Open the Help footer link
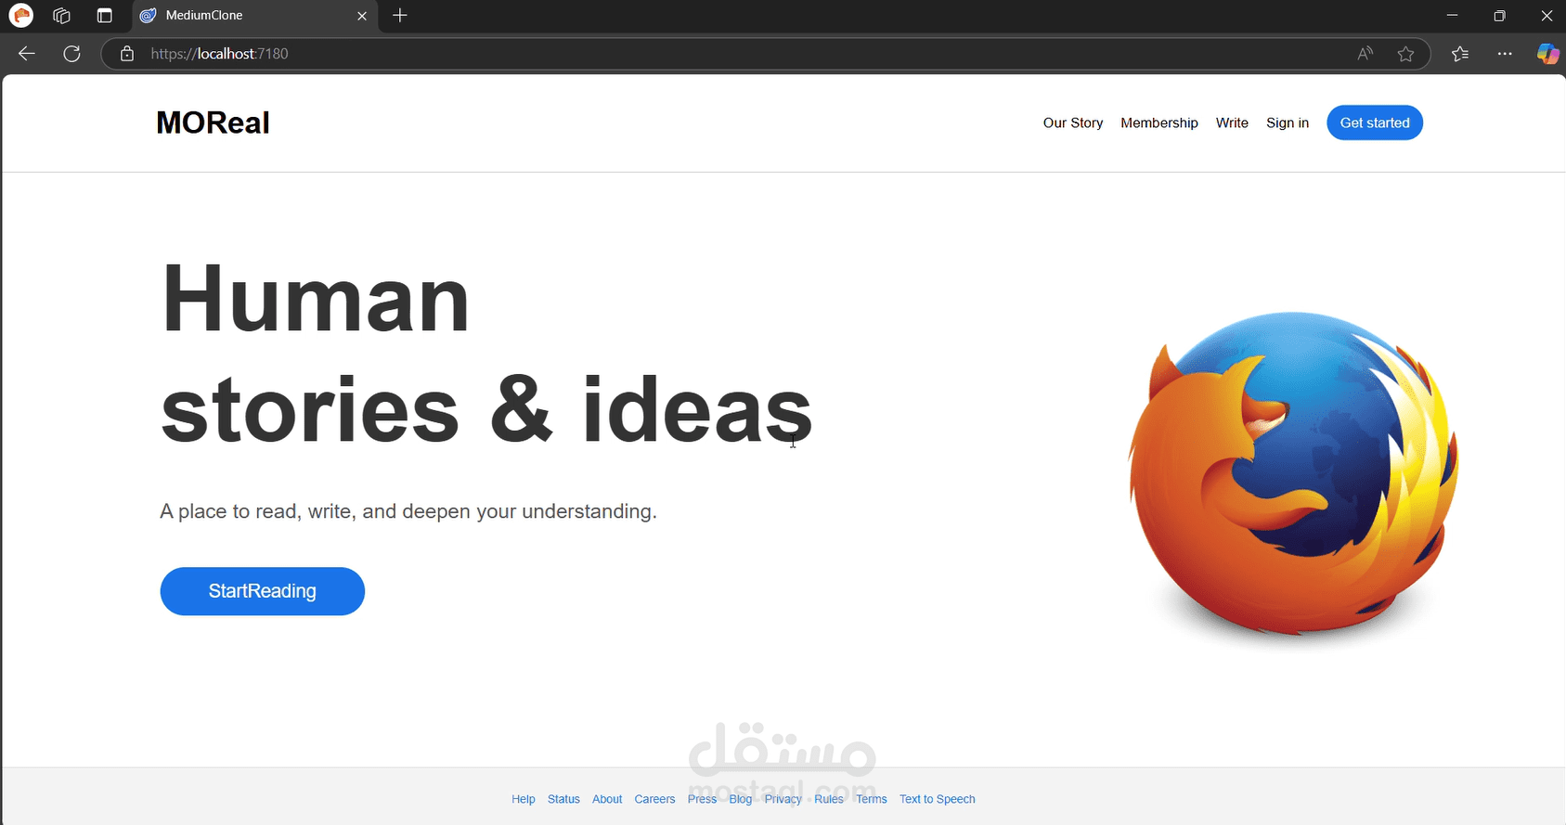Image resolution: width=1566 pixels, height=825 pixels. [524, 799]
